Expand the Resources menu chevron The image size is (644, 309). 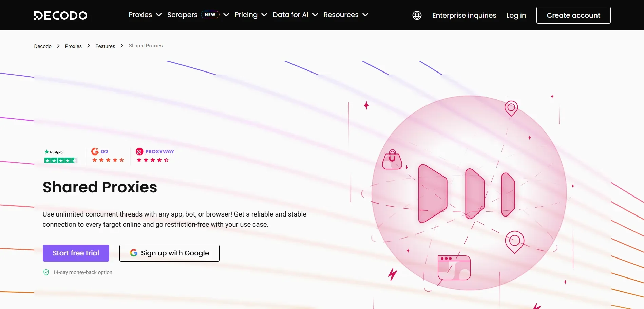(365, 15)
